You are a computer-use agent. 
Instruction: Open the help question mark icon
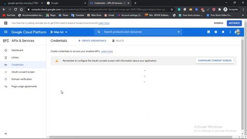(216, 32)
